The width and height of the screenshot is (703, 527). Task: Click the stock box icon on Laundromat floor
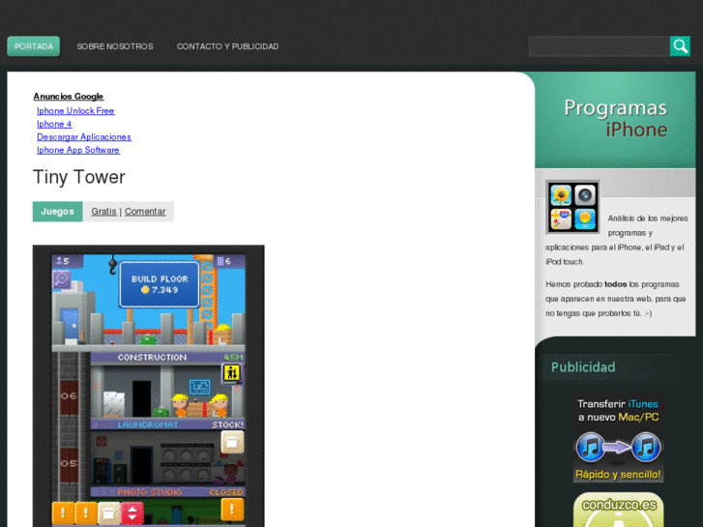point(232,443)
